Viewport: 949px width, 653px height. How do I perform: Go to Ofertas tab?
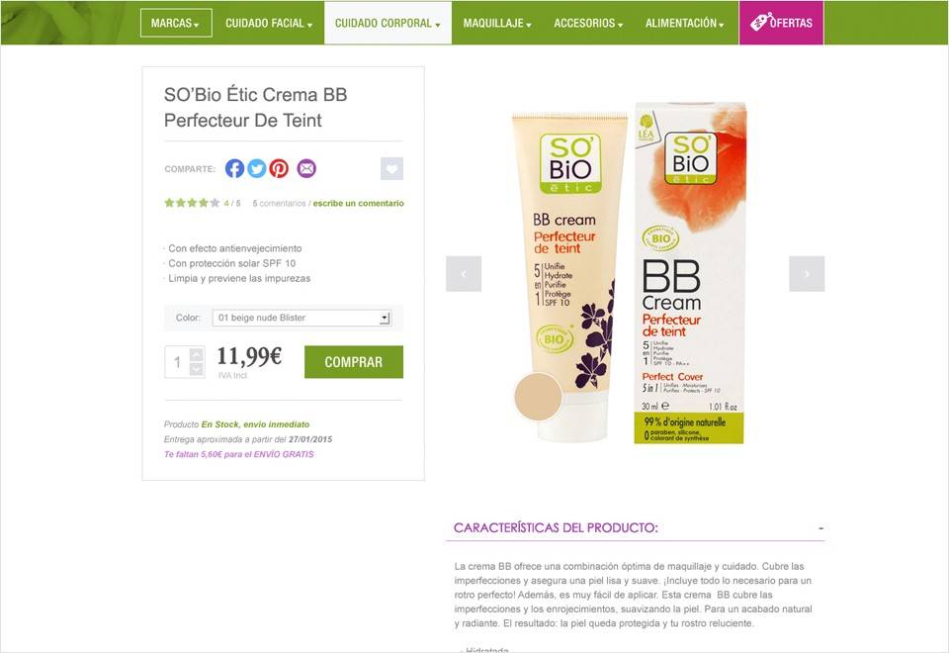[x=781, y=23]
